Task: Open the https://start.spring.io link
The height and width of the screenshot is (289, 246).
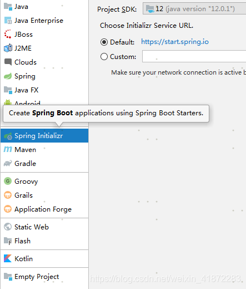Action: pyautogui.click(x=175, y=42)
